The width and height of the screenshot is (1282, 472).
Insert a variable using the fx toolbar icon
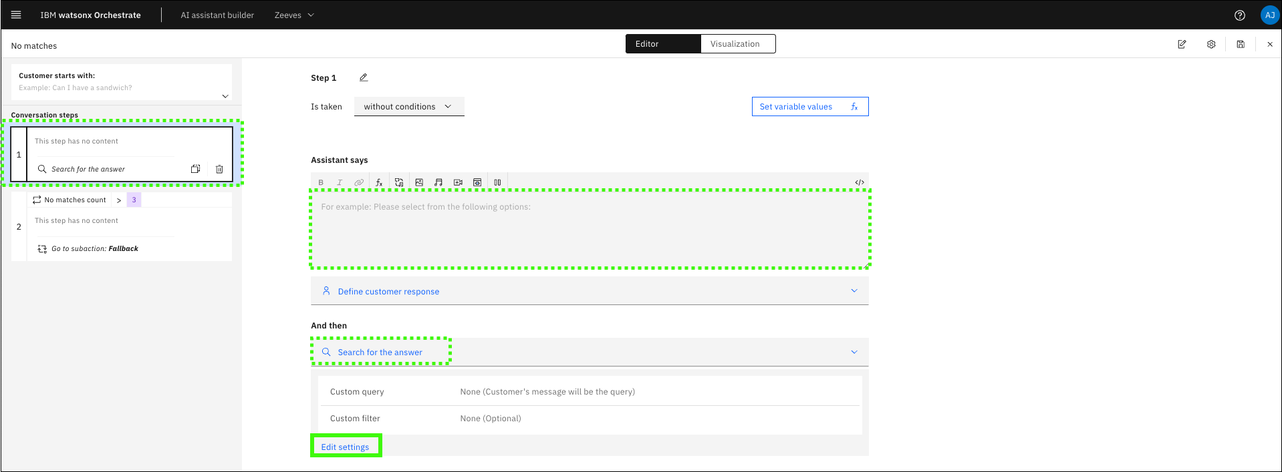coord(379,182)
